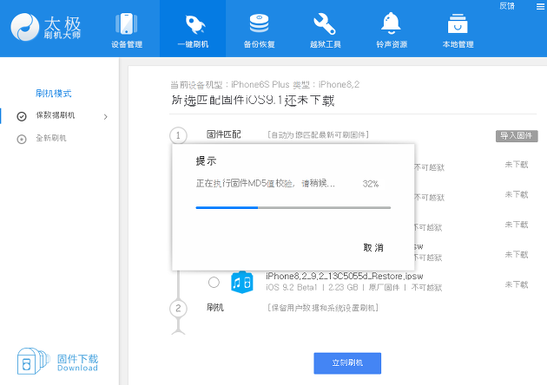Click 导入固件 import firmware button
547x385 pixels.
[x=517, y=135]
